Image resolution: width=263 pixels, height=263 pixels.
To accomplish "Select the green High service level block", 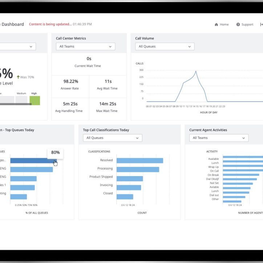I will 35,100.
